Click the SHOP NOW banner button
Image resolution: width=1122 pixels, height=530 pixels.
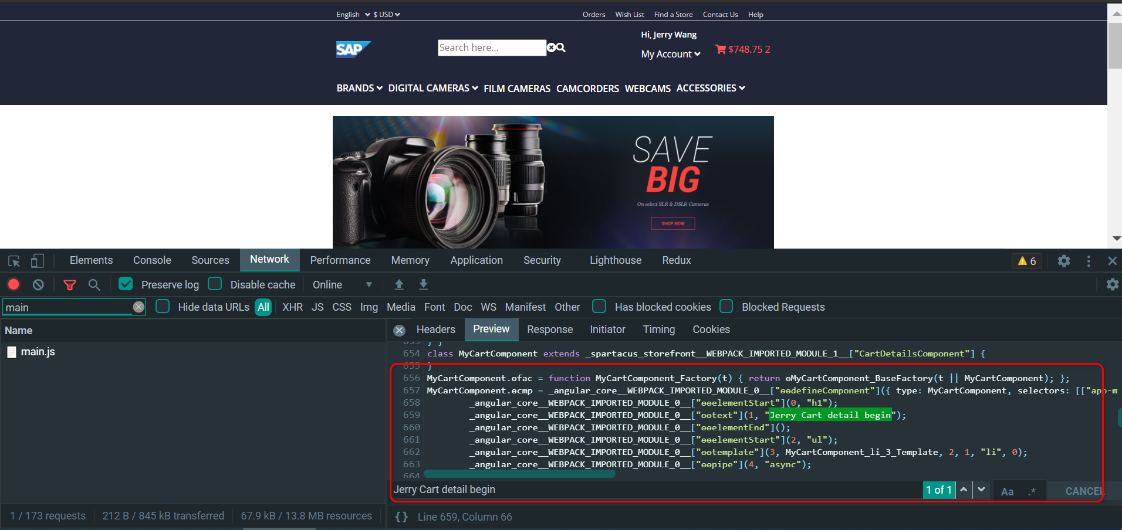pyautogui.click(x=672, y=223)
